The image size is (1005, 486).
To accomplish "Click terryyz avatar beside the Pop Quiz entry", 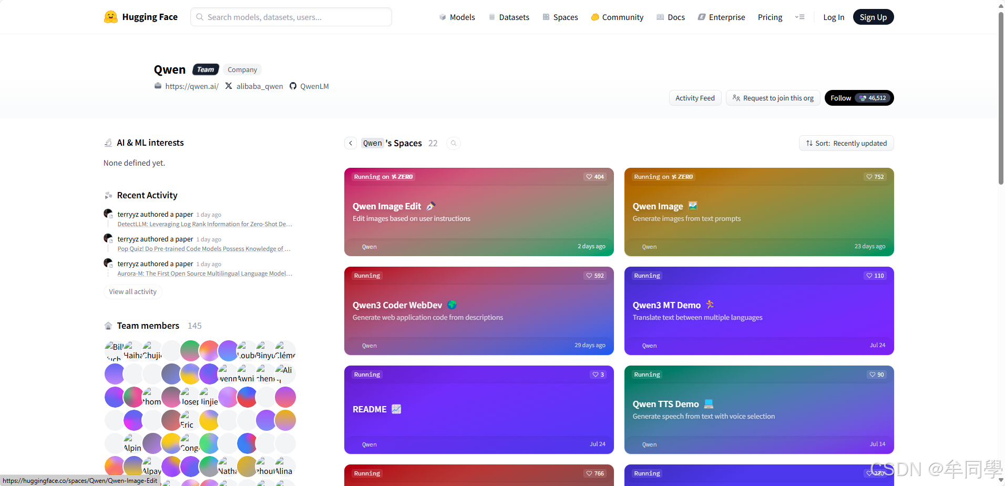I will pos(108,238).
